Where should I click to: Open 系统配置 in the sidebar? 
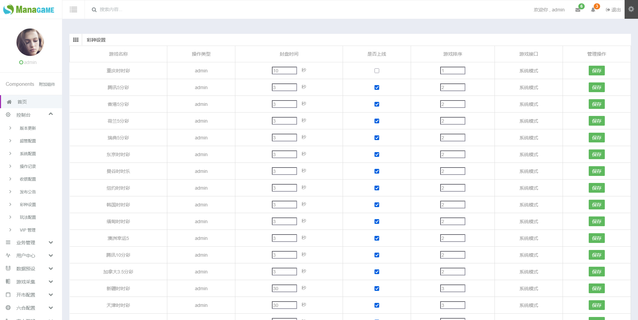[28, 154]
